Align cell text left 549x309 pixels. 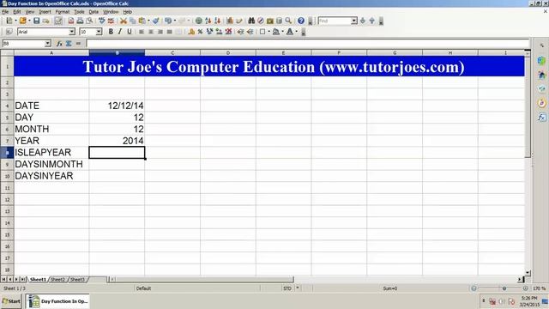142,32
